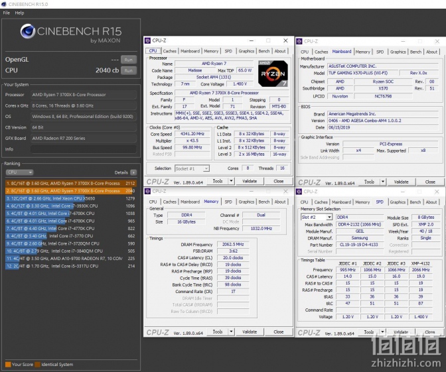Open the CPU ranking type dropdown
Screen dimensions: 446x372
(19, 172)
